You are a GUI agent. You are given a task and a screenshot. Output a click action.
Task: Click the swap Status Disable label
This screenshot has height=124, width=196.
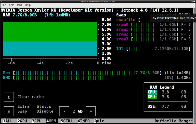[x=44, y=111]
